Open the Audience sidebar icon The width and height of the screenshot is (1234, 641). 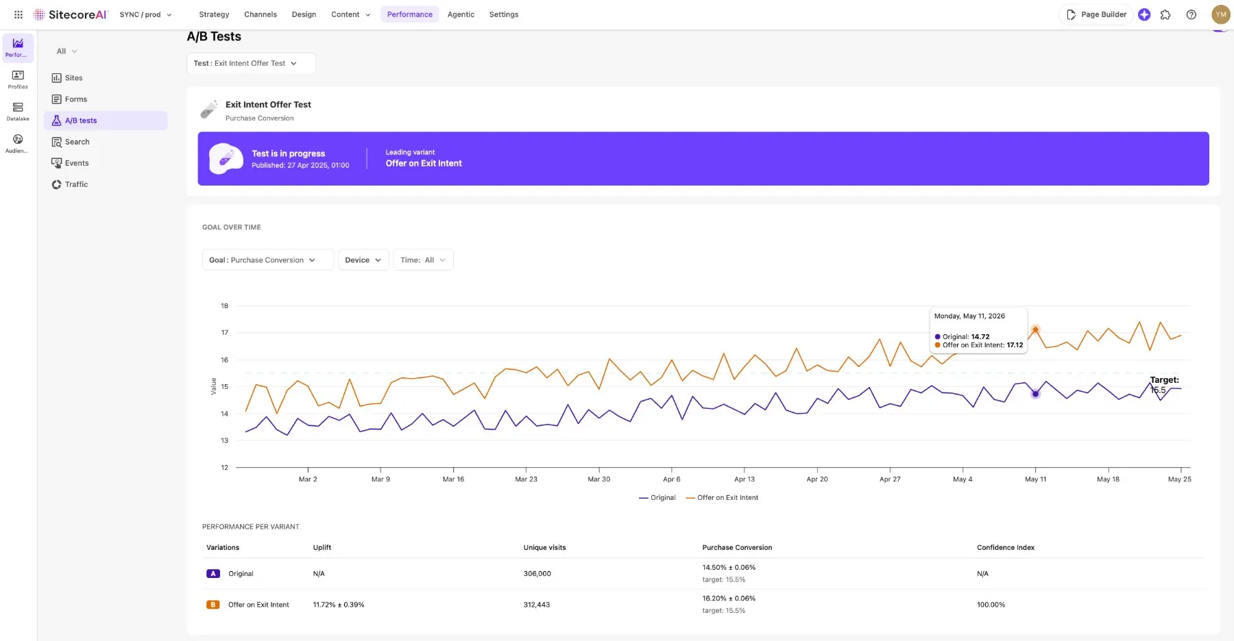18,144
